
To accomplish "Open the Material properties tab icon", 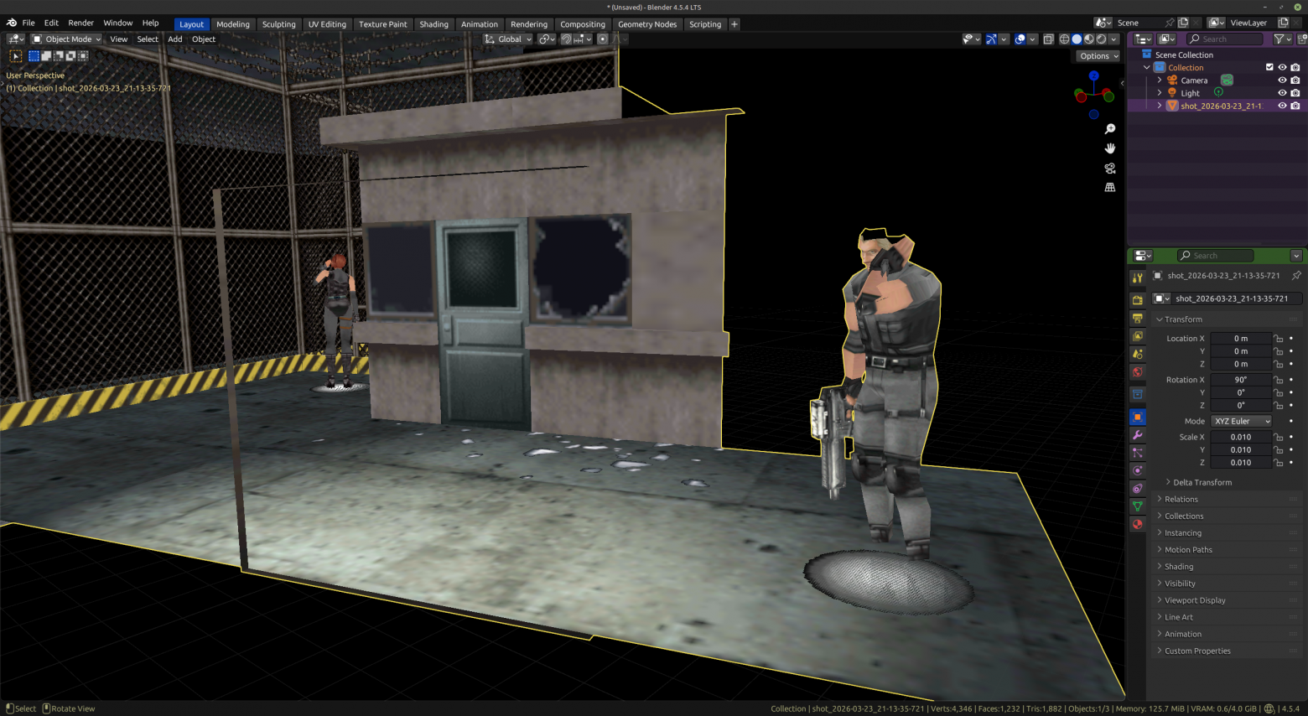I will 1138,524.
